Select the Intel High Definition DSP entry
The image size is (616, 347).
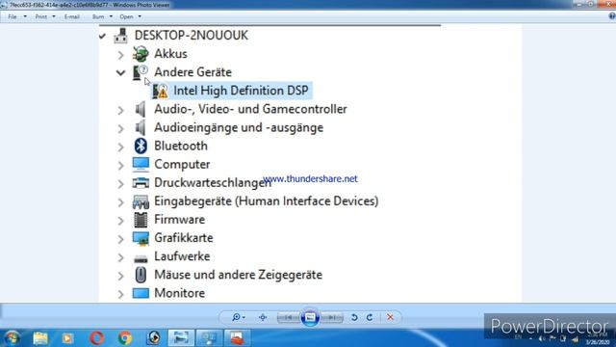241,91
